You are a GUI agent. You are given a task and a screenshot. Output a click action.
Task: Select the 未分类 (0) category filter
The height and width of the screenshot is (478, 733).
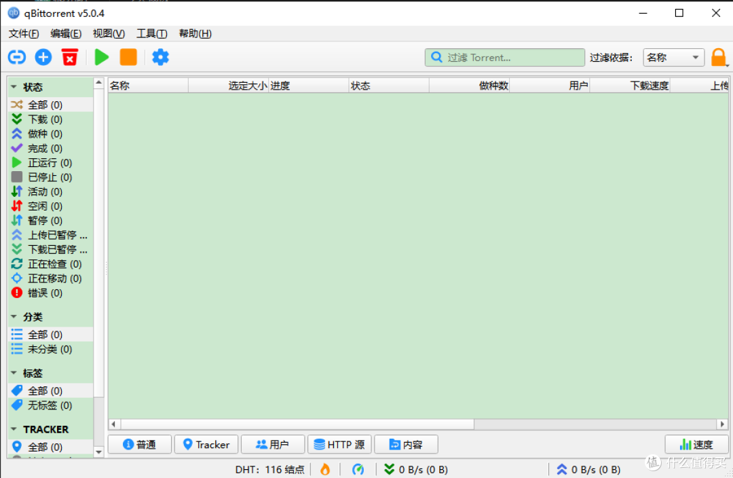point(51,349)
